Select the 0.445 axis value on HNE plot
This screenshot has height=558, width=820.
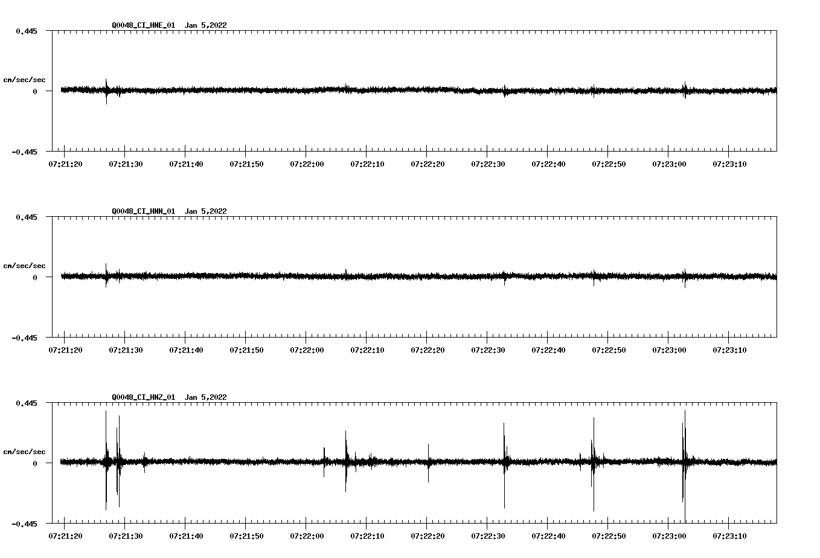click(x=27, y=31)
